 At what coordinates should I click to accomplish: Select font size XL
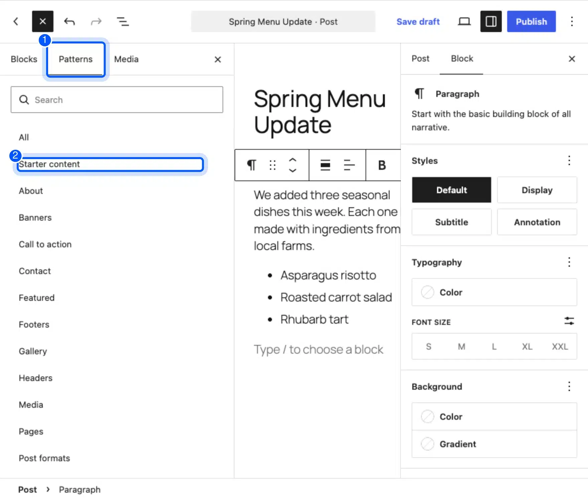tap(527, 347)
